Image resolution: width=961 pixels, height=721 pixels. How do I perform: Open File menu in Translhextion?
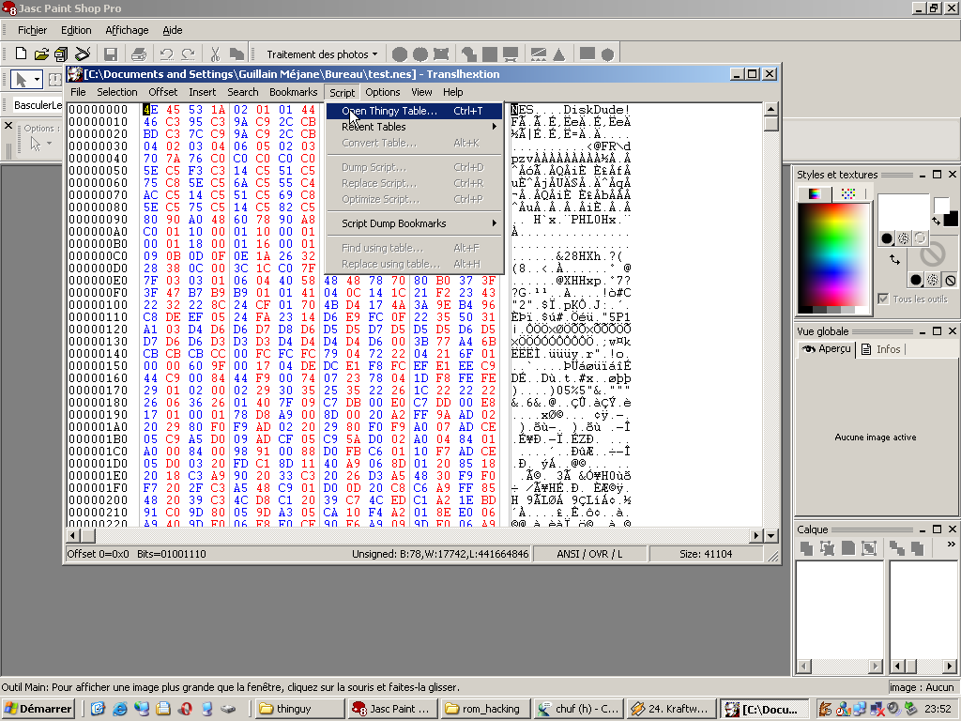(78, 92)
